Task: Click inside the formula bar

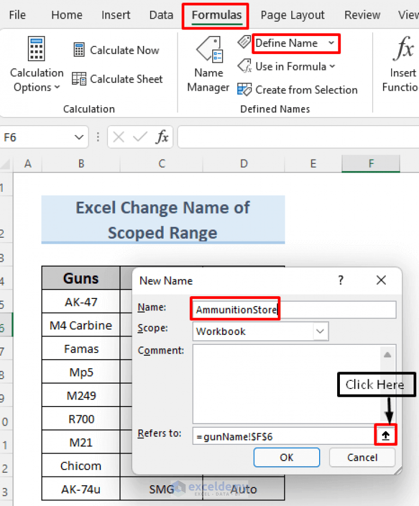Action: pos(298,137)
